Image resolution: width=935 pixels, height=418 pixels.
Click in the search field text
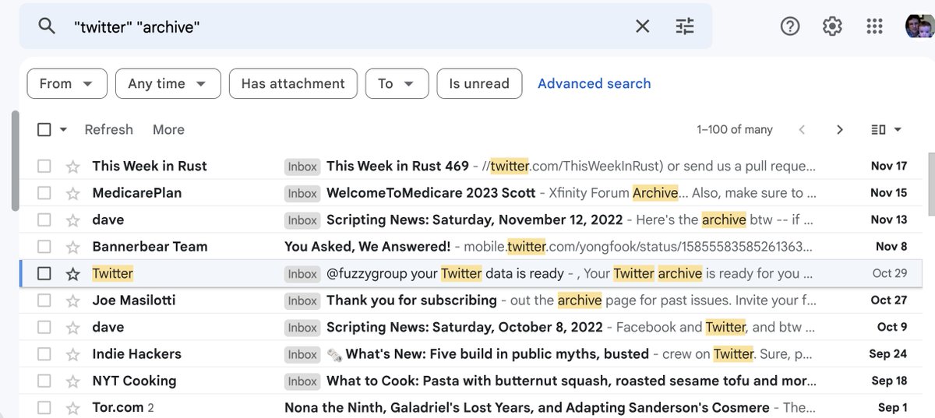[x=138, y=26]
